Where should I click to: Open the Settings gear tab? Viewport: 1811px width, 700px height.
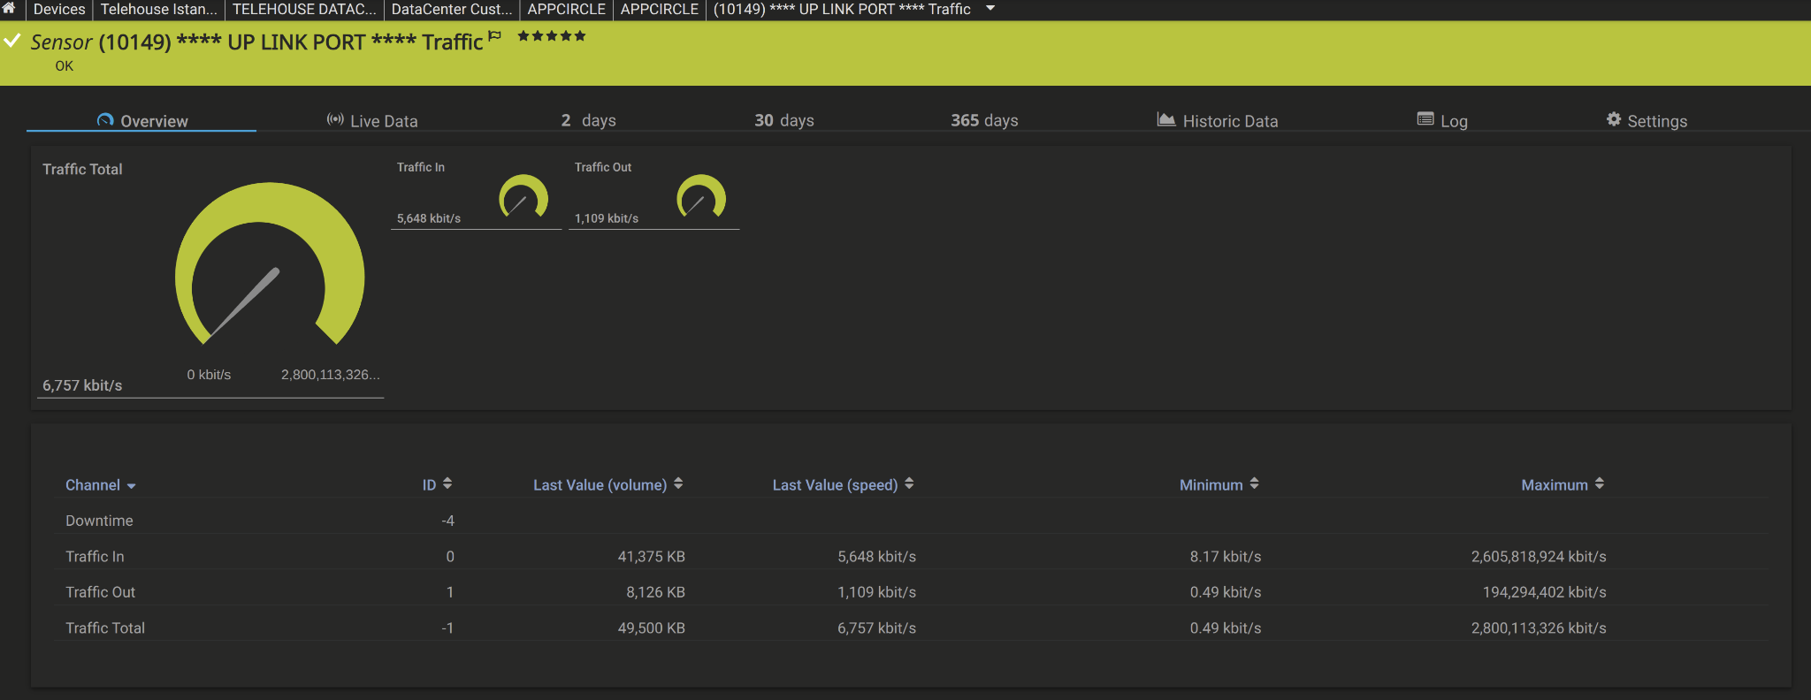pyautogui.click(x=1647, y=120)
